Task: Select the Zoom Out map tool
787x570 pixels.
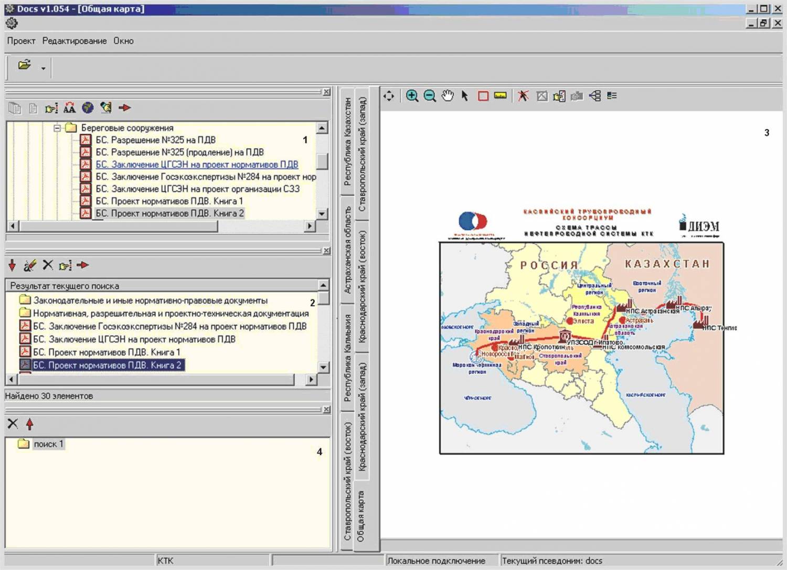Action: point(430,96)
